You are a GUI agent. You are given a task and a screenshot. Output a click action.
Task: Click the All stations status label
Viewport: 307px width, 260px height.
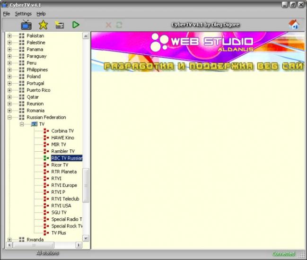click(47, 253)
